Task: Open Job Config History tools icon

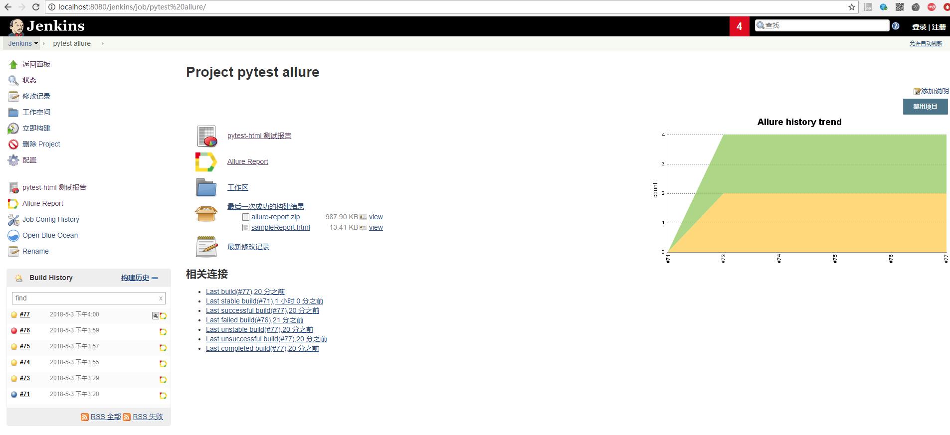Action: coord(13,219)
